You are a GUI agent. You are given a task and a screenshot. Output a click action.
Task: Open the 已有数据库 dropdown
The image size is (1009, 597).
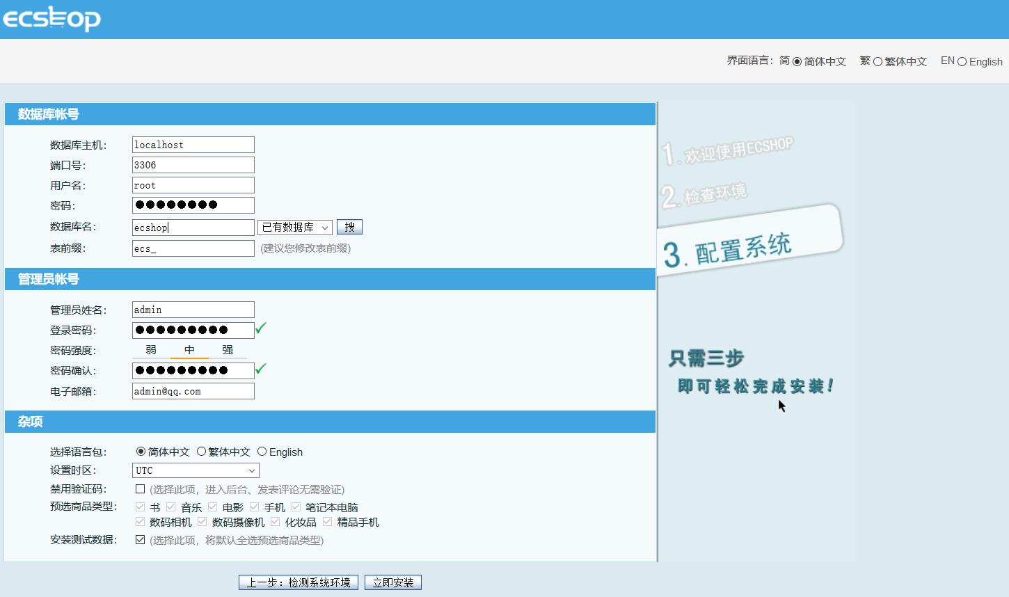[x=295, y=228]
